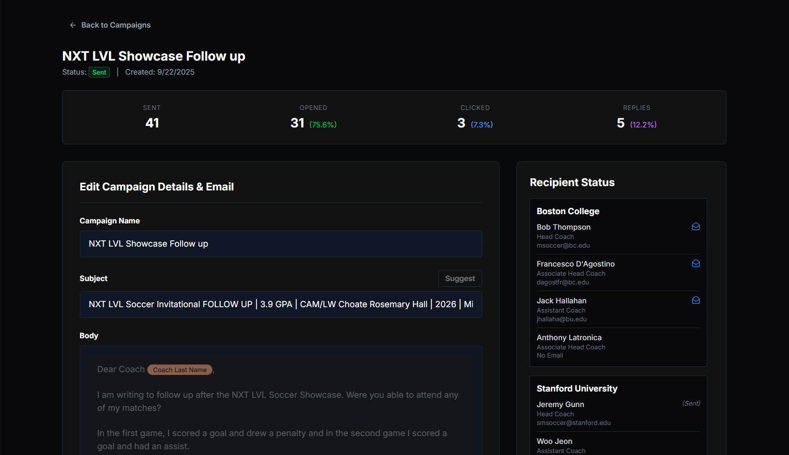Click the Suggest subject button
This screenshot has height=455, width=789.
[x=460, y=279]
